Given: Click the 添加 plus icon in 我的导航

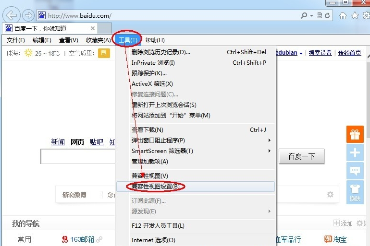Looking at the screenshot, I should 336,223.
